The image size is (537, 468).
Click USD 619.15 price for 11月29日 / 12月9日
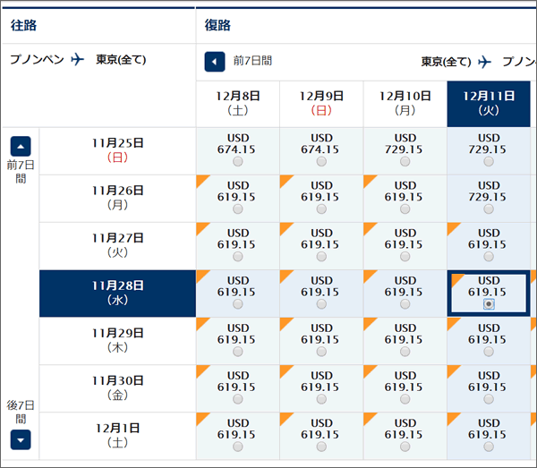tap(320, 334)
